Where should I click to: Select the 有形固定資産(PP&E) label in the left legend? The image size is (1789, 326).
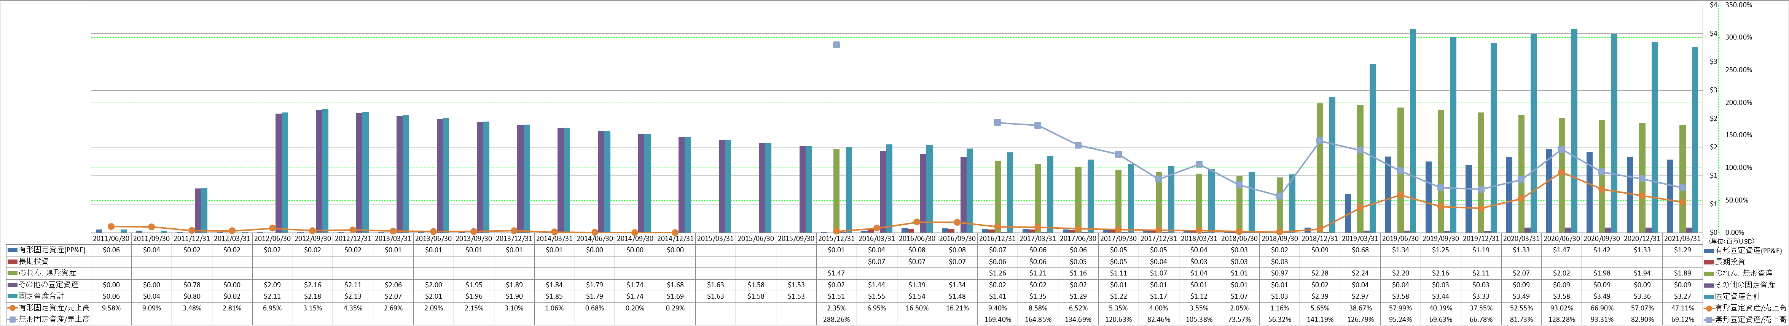[52, 250]
